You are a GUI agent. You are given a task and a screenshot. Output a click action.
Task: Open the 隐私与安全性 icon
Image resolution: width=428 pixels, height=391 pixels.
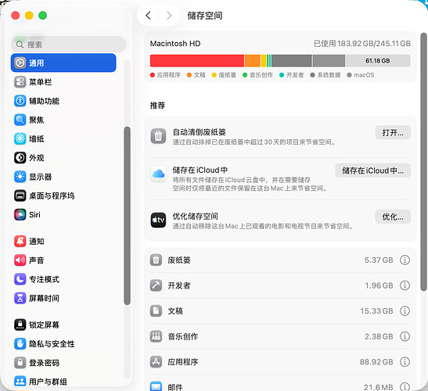coord(20,344)
